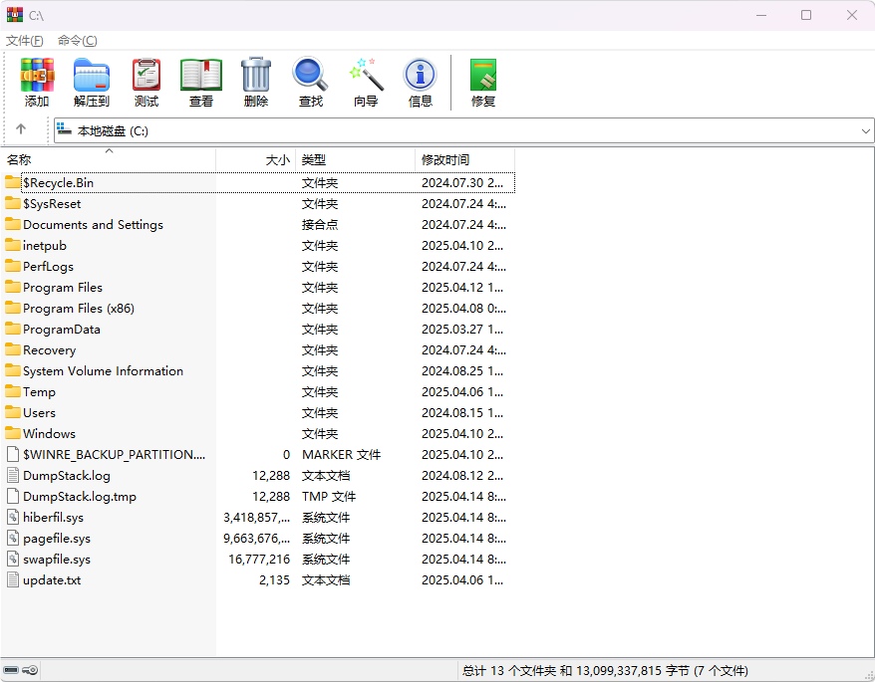Click date 2024.08.25 for System Volume Information
The image size is (875, 682).
point(462,370)
